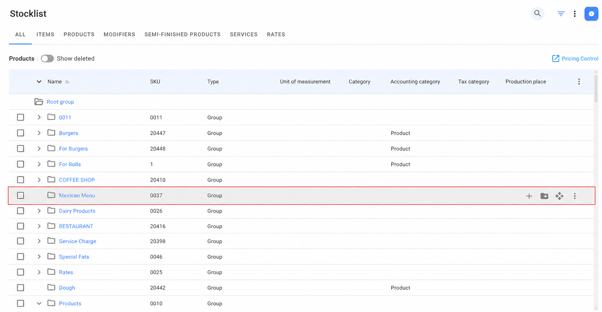
Task: Check the box for Burgers row
Action: pyautogui.click(x=20, y=133)
